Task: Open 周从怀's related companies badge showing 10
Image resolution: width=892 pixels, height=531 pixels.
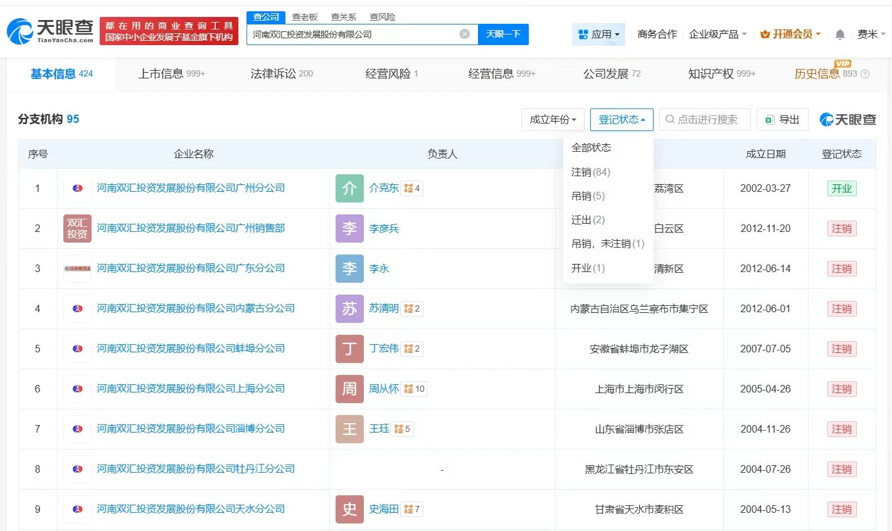Action: [x=415, y=389]
